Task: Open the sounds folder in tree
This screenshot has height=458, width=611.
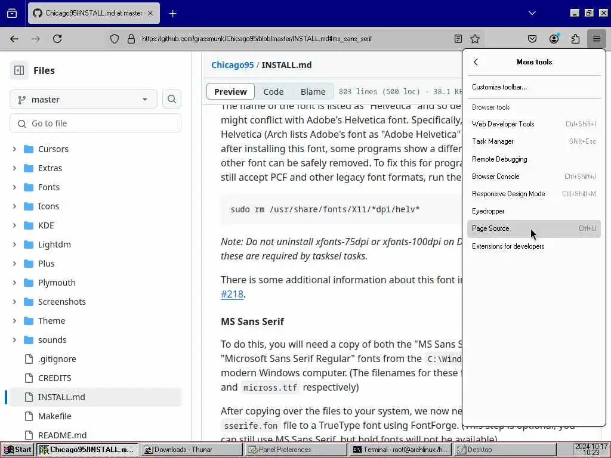Action: point(53,340)
